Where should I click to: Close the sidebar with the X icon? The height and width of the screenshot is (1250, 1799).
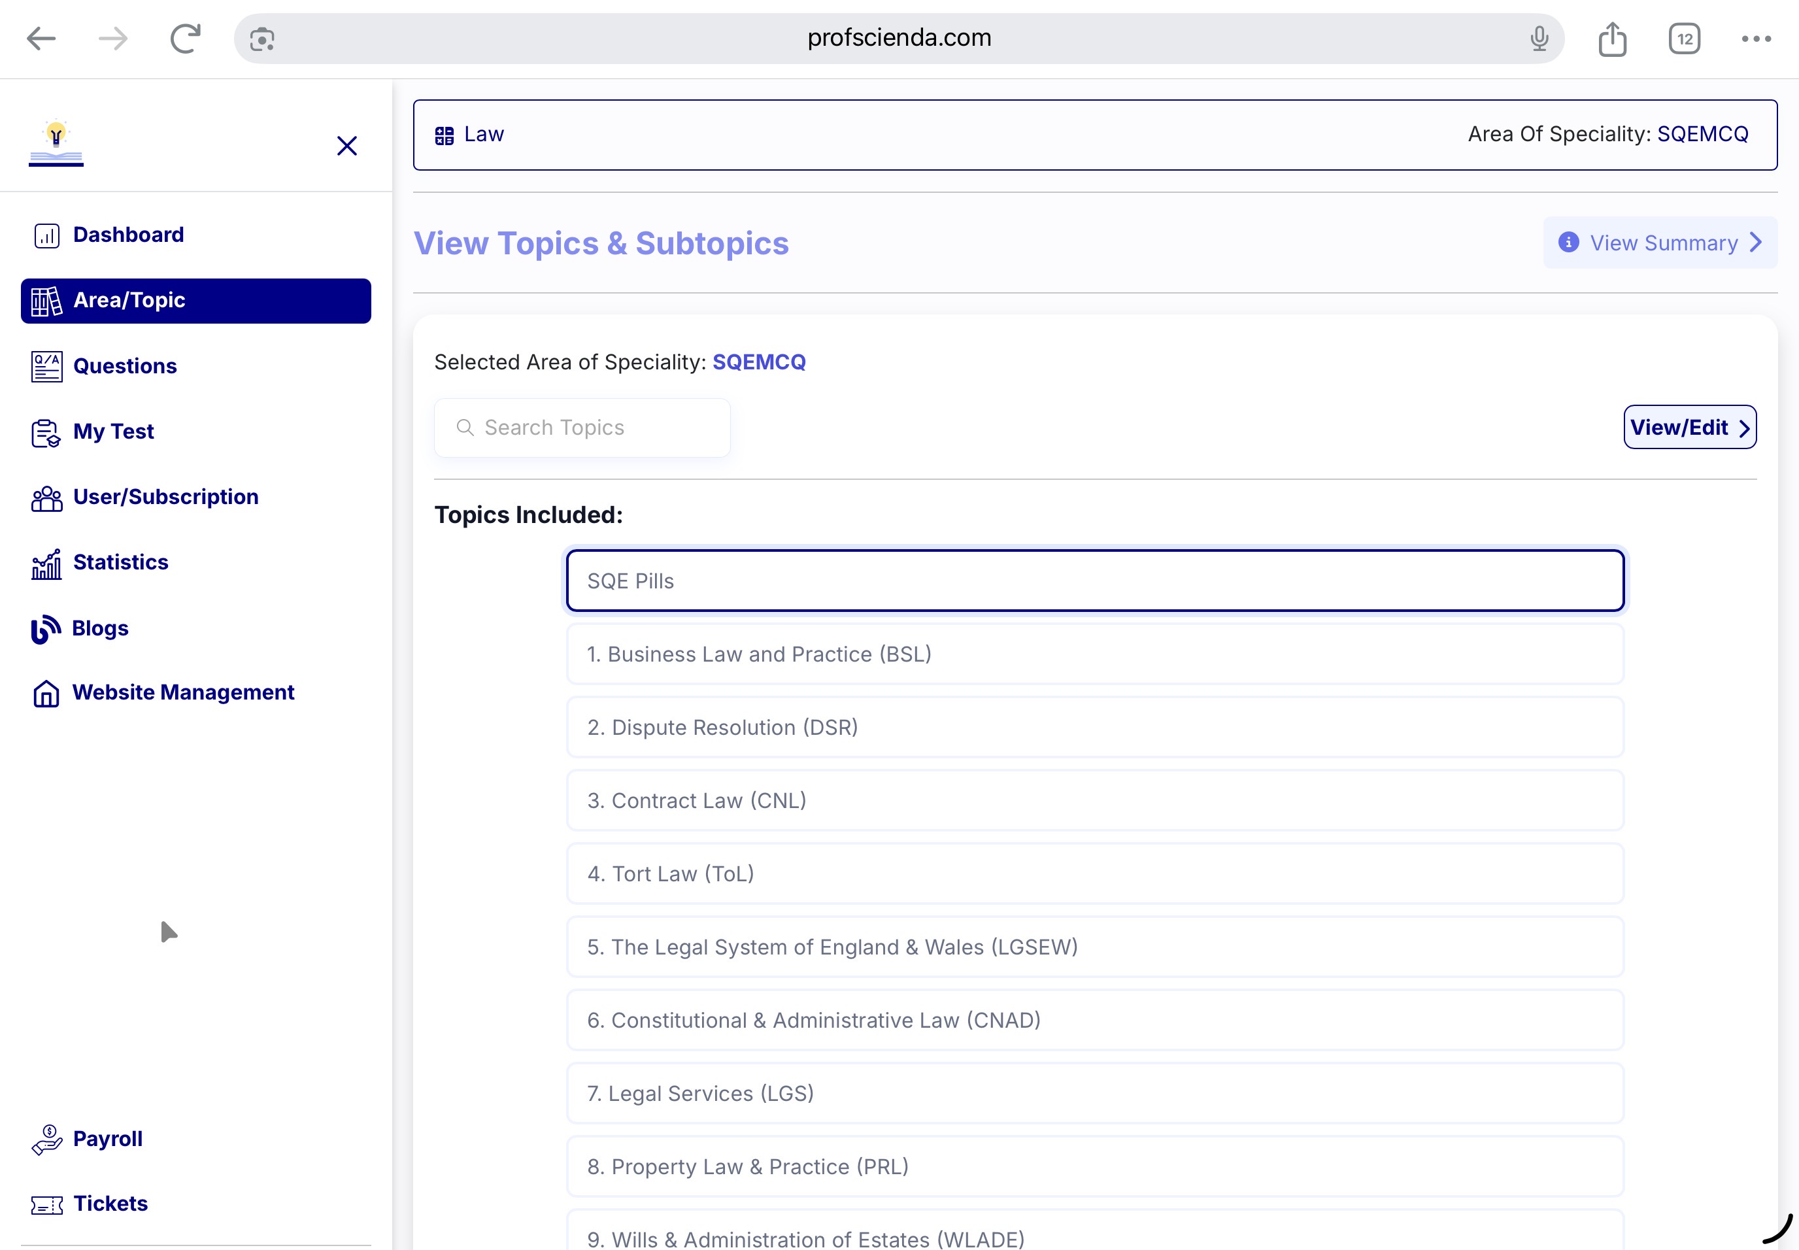[x=347, y=146]
